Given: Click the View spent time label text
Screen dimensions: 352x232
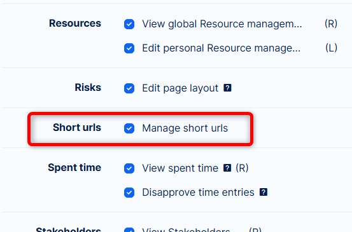Looking at the screenshot, I should 180,168.
